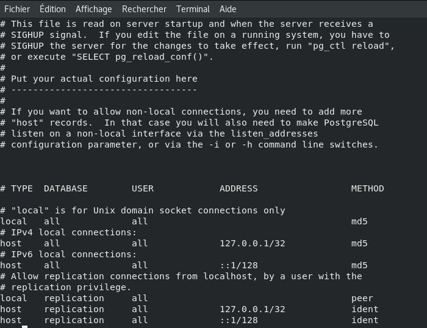Open the Aide menu

pyautogui.click(x=228, y=9)
